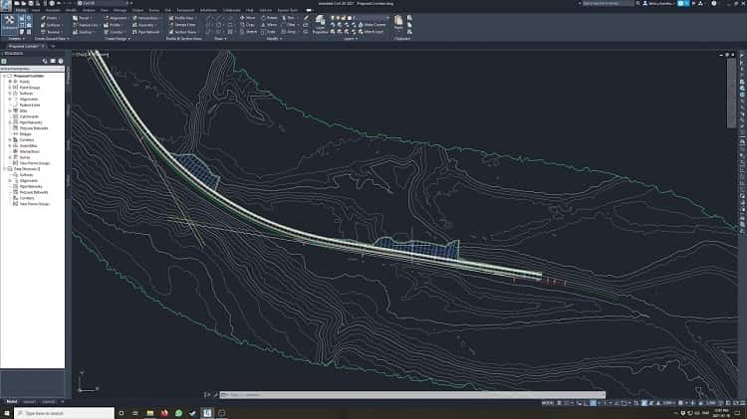
Task: Expand the Surfaces tree node
Action: click(9, 96)
